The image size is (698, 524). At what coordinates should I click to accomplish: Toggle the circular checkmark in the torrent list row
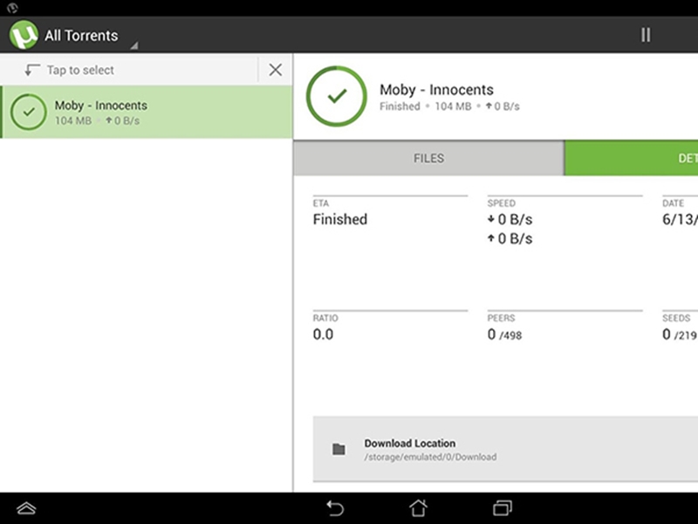29,113
